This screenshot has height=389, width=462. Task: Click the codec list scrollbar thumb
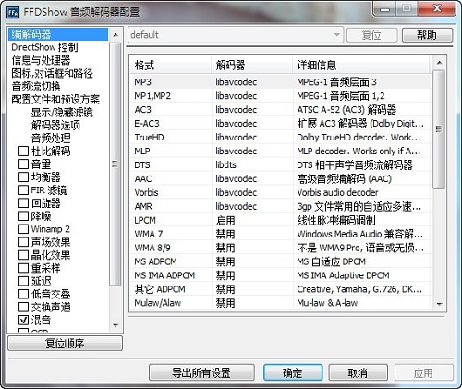click(x=439, y=129)
